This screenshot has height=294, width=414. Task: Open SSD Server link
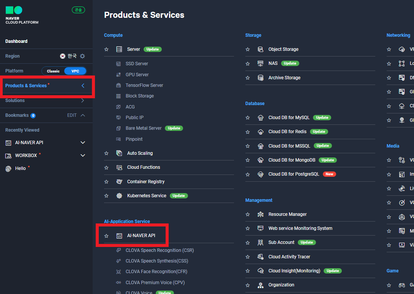137,64
